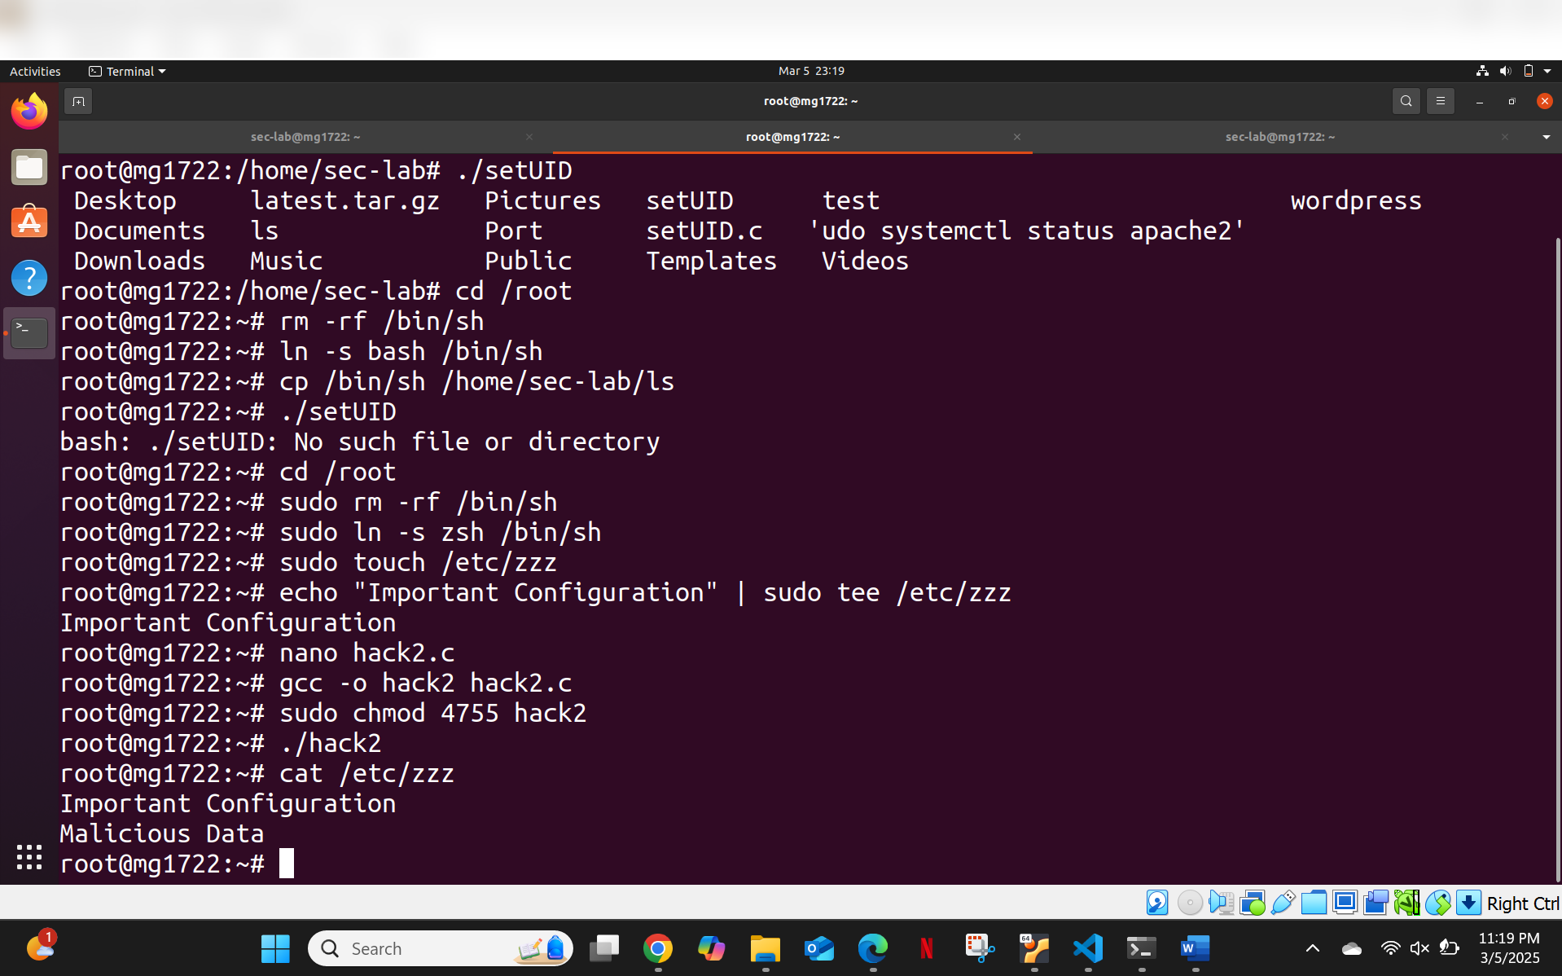Open Netflix from taskbar
This screenshot has height=976, width=1562.
pos(927,948)
